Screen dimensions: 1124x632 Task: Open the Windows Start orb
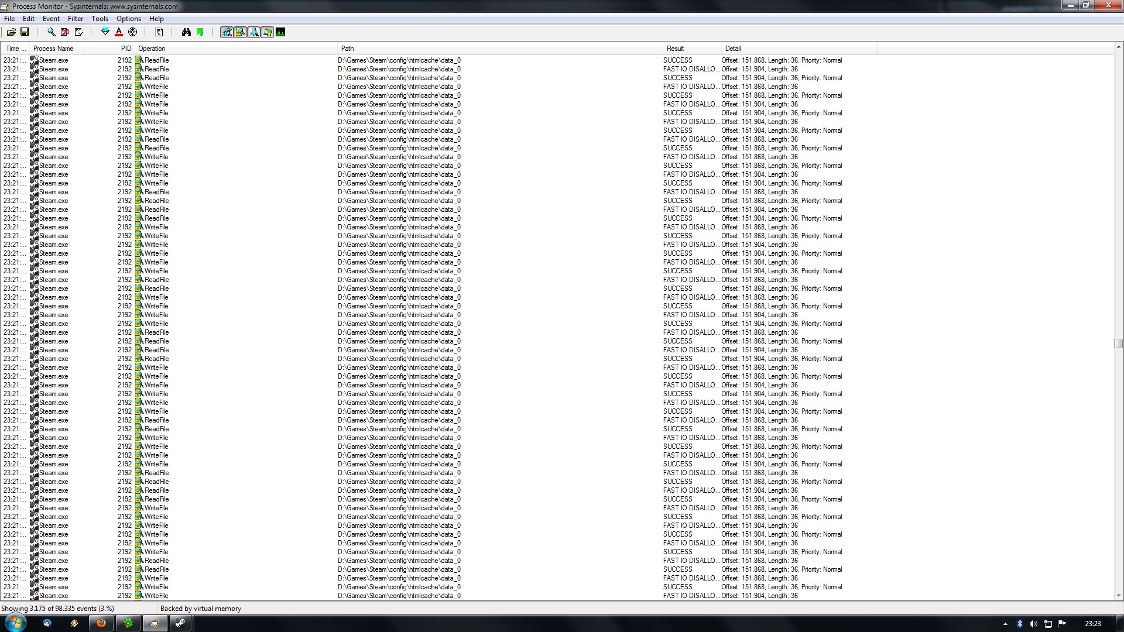(15, 623)
